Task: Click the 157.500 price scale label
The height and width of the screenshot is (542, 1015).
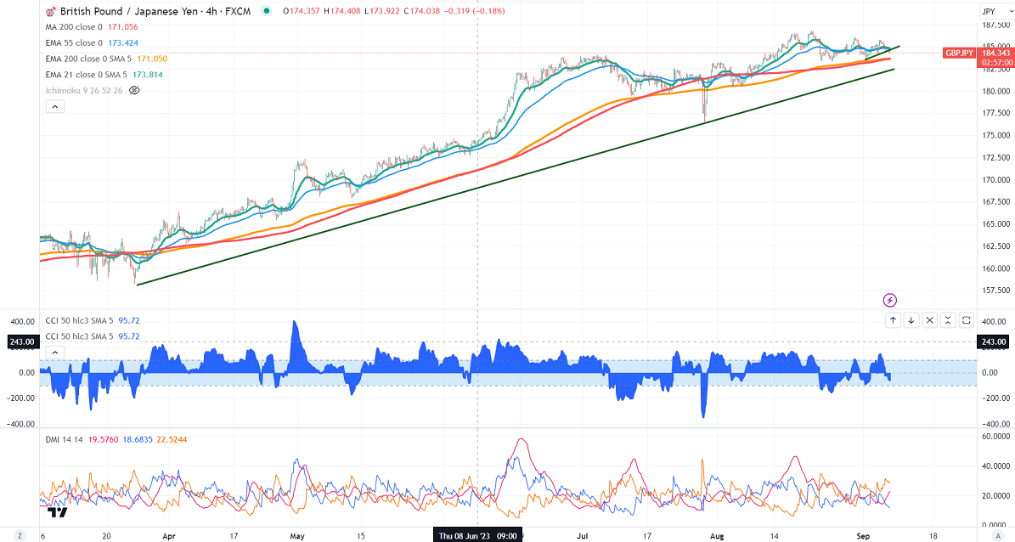Action: [996, 290]
